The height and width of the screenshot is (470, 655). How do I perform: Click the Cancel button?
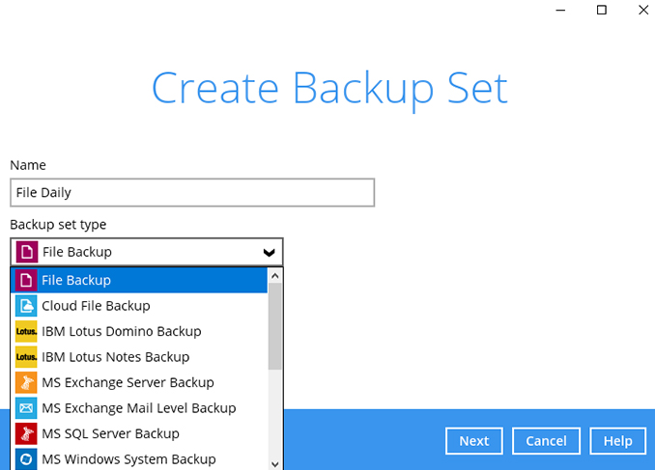pyautogui.click(x=546, y=441)
